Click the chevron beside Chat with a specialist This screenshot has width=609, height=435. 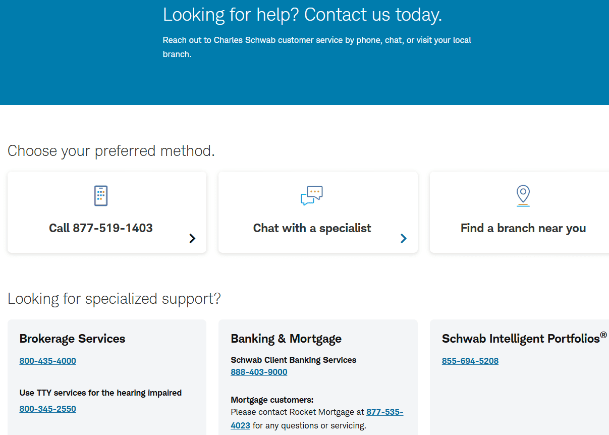click(403, 238)
